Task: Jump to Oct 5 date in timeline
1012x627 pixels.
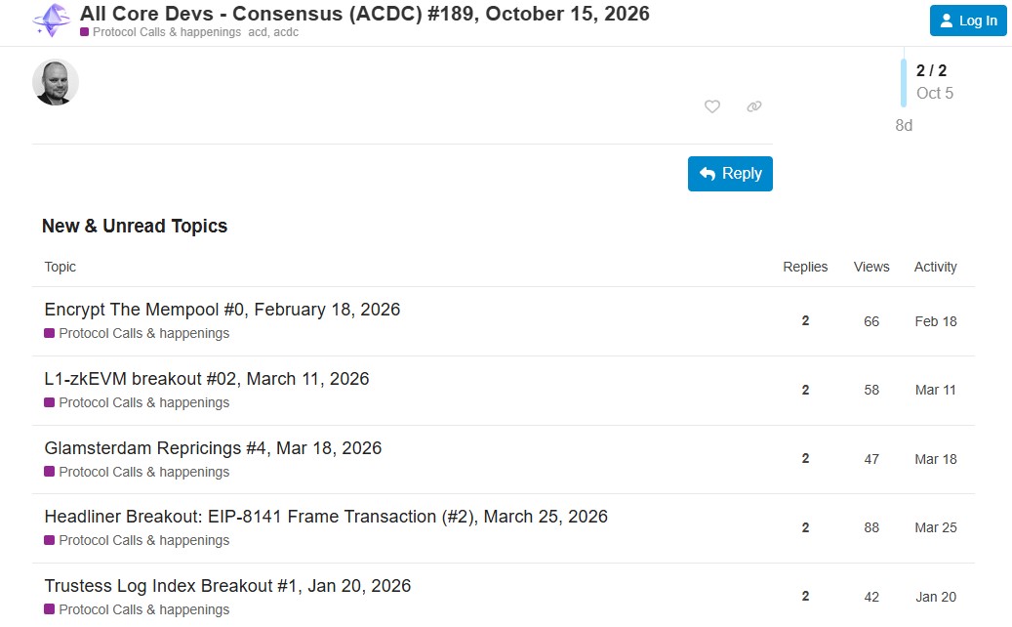Action: tap(935, 93)
